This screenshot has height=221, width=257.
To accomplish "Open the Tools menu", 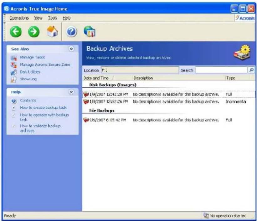I will (53, 18).
